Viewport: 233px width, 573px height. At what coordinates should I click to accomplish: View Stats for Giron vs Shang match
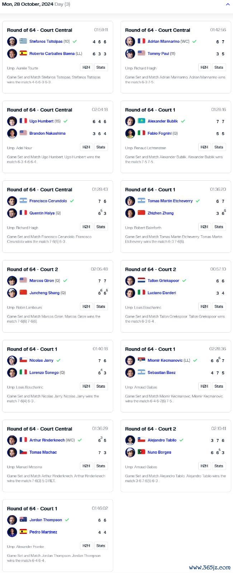pyautogui.click(x=101, y=306)
